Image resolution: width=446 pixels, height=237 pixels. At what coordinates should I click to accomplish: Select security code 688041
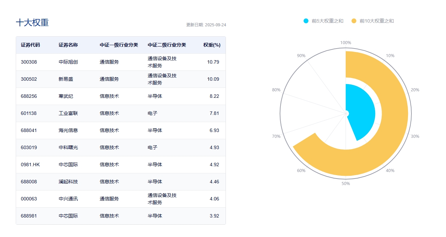coord(29,130)
